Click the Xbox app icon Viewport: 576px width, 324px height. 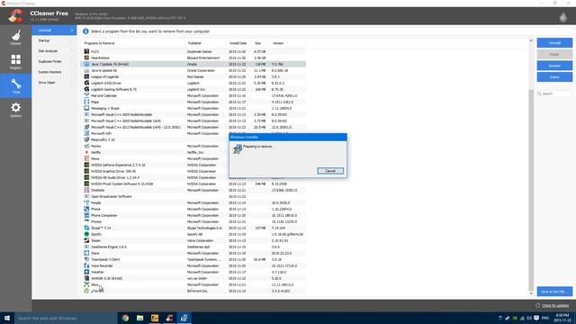click(x=86, y=284)
